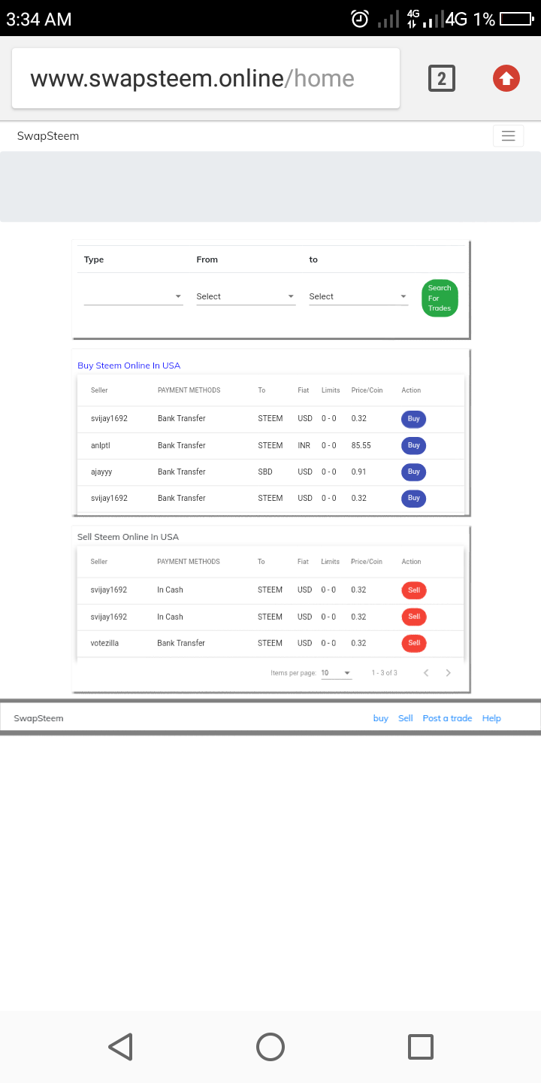Open the hamburger navigation menu
The height and width of the screenshot is (1083, 541).
click(508, 136)
